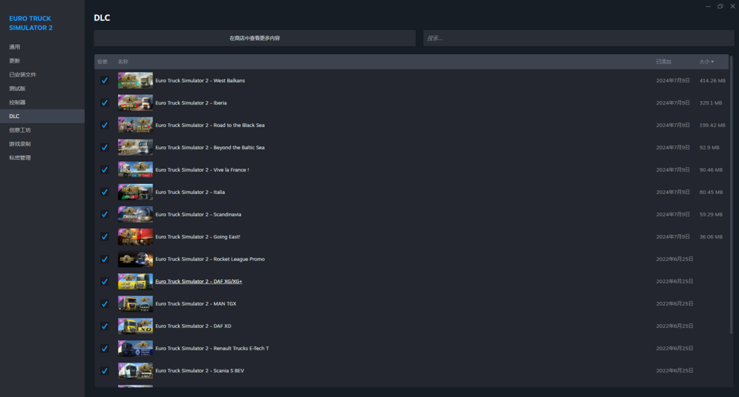Open the 控制器 settings

tap(17, 102)
